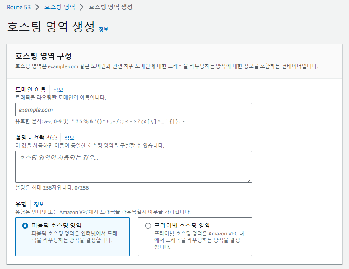The image size is (349, 269).
Task: Click the 유형 description sentence
Action: point(103,212)
